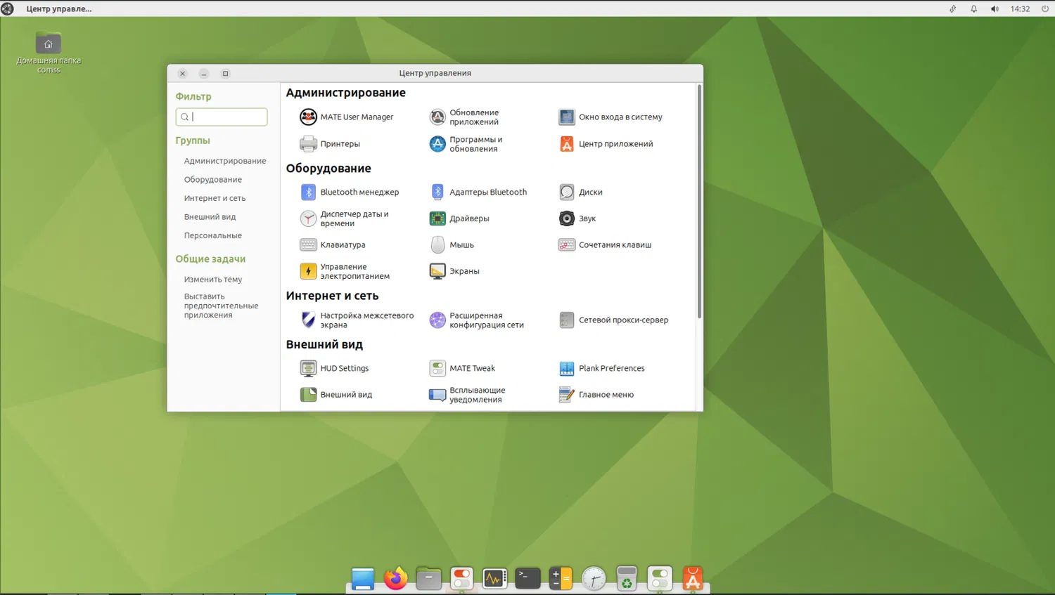This screenshot has height=595, width=1055.
Task: Open the clock app in dock
Action: (594, 578)
